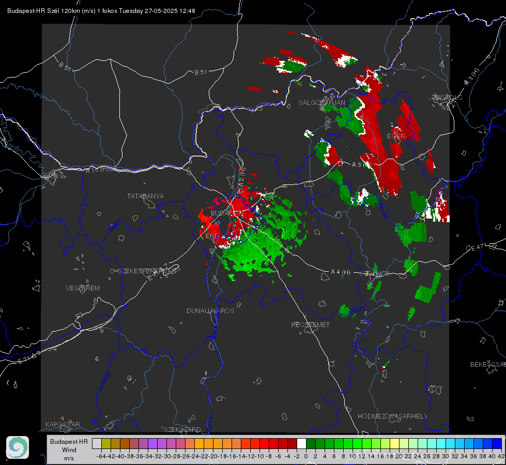Click the 24 value in the legend
This screenshot has height=465, width=506.
pos(417,456)
